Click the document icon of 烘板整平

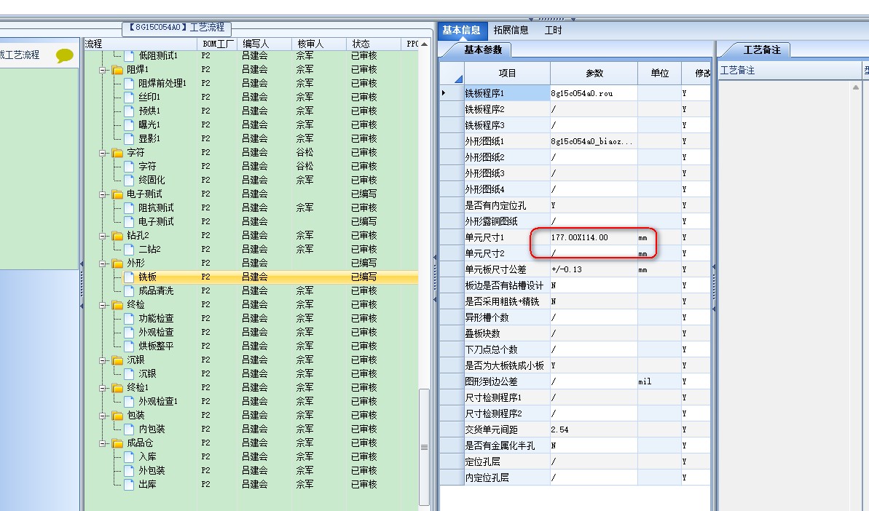point(129,346)
